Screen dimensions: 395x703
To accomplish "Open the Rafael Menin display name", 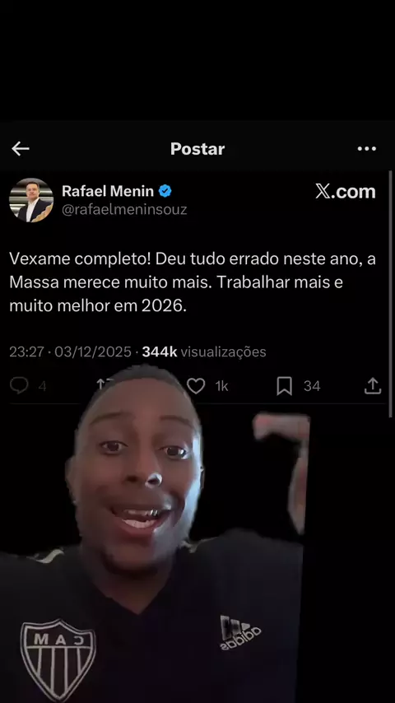I will click(x=108, y=191).
